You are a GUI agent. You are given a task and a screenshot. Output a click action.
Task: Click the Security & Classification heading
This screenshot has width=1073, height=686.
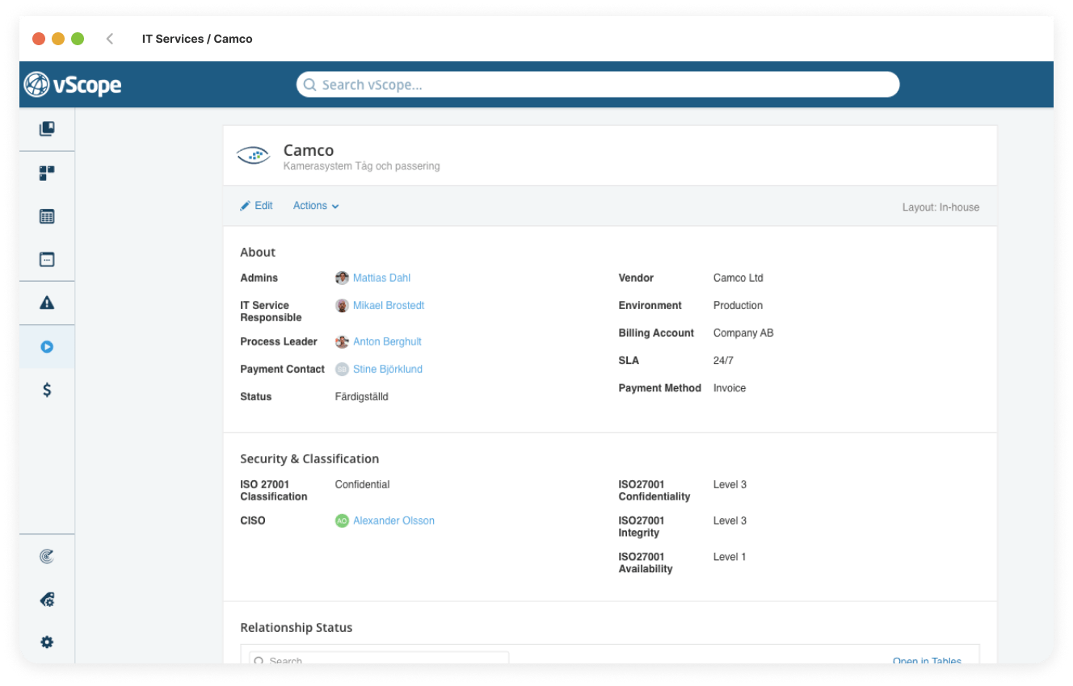click(309, 458)
